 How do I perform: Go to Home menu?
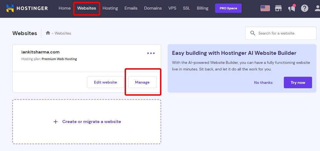coord(64,8)
